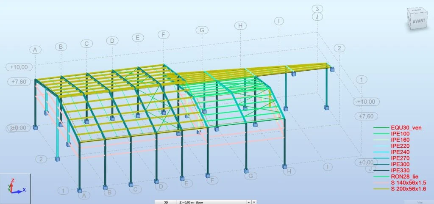The height and width of the screenshot is (204, 434).
Task: Click grid bubble 2 on the left side
Action: click(41, 159)
